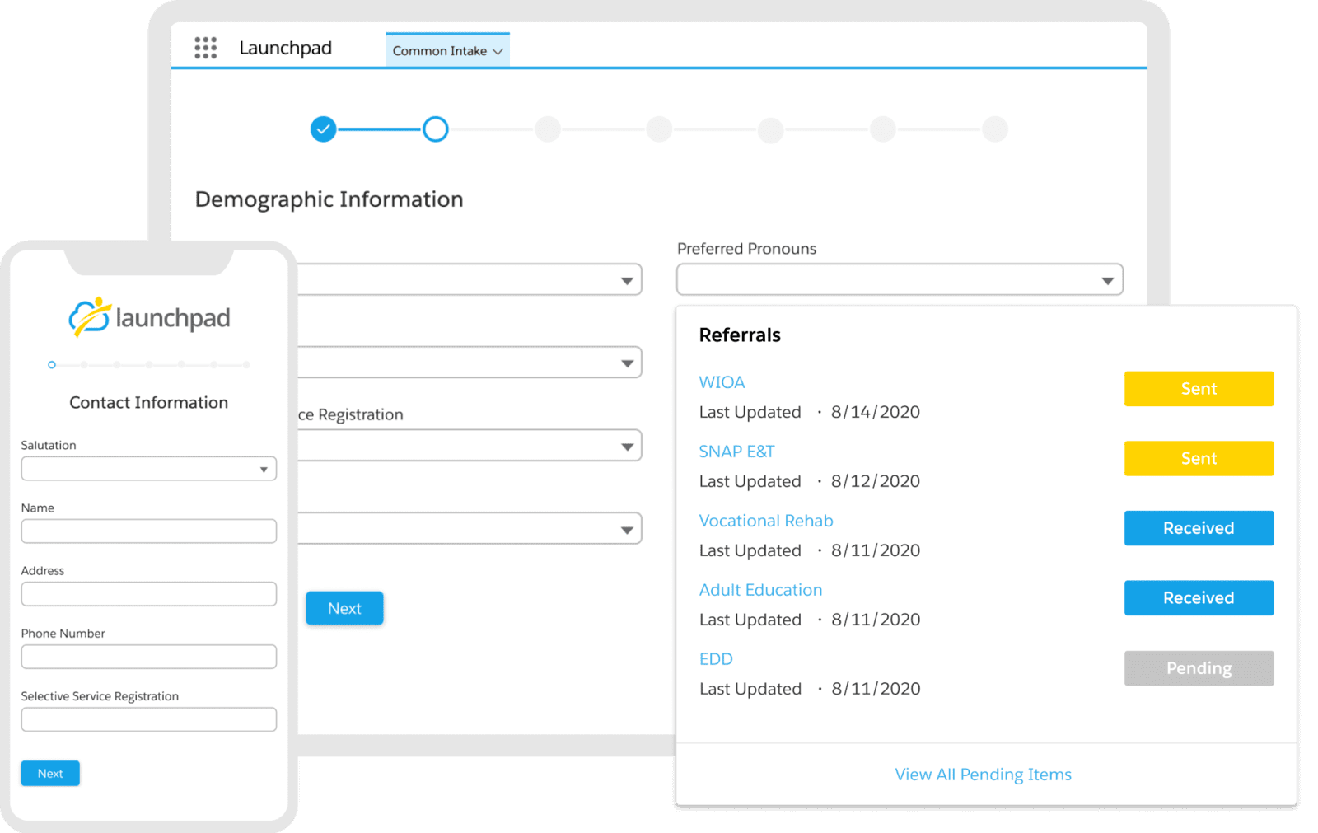1318x833 pixels.
Task: Click Received status for Vocational Rehab
Action: click(x=1199, y=528)
